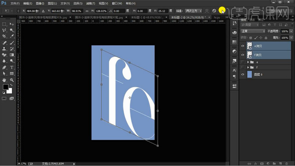Select the Rectangular Marquee tool
295x166 pixels.
tap(4, 24)
